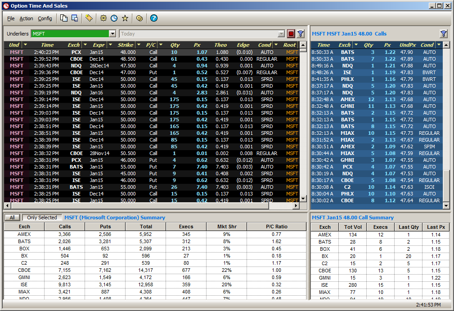
Task: Expand the Today date range dropdown
Action: pos(281,34)
